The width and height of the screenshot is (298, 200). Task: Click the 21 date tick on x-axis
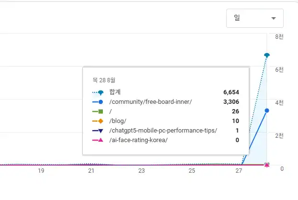click(91, 171)
